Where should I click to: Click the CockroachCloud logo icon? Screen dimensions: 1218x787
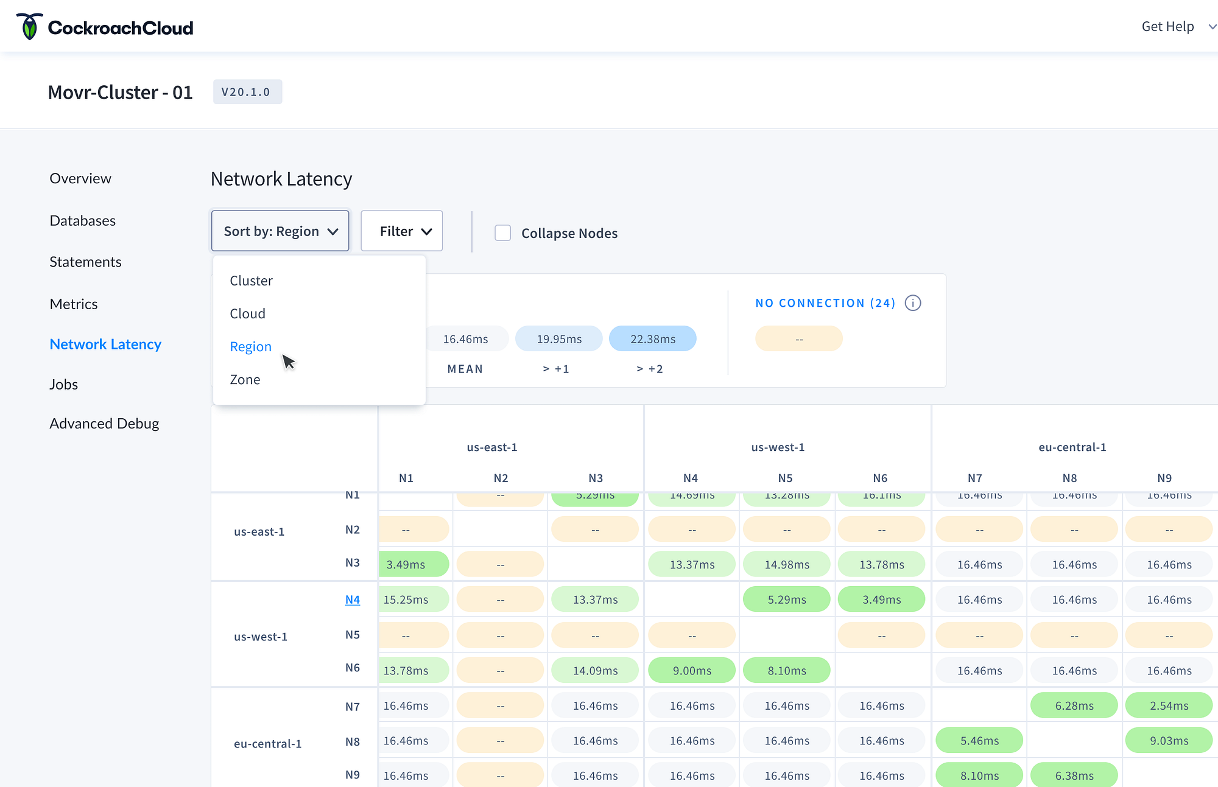coord(29,27)
